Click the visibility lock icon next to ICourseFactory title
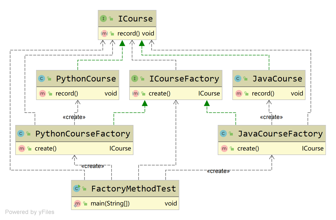Image resolution: width=336 pixels, height=220 pixels. 142,78
